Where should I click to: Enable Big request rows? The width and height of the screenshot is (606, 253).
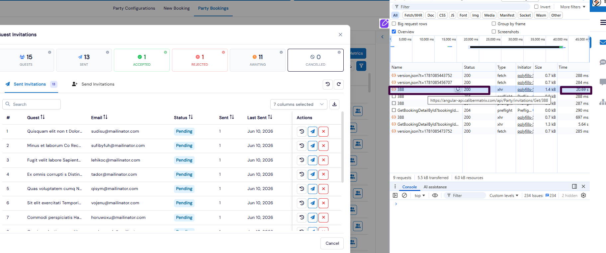(394, 24)
